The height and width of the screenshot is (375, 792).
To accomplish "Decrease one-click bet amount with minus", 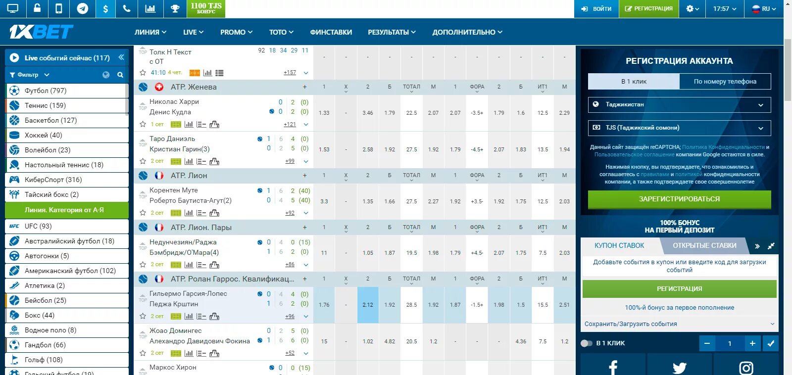I will 707,343.
